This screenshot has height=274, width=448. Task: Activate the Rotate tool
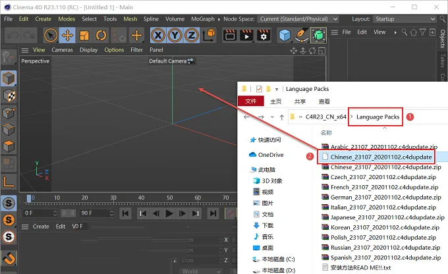[x=101, y=36]
